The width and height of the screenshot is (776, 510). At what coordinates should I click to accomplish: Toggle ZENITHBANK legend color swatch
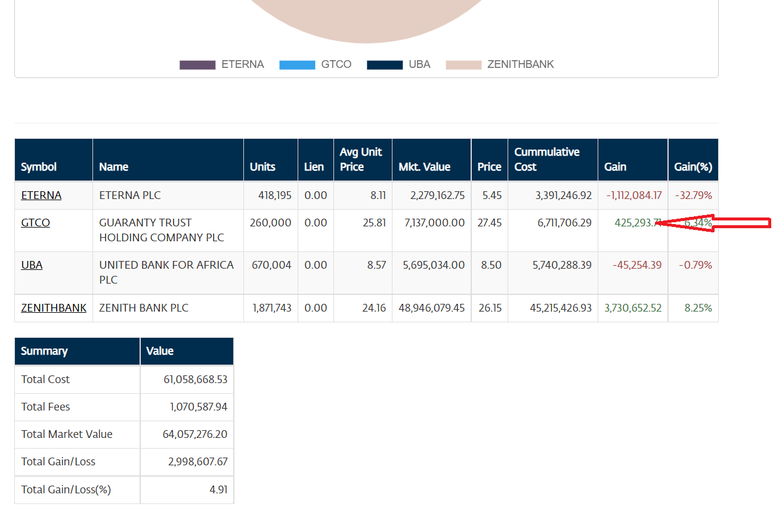pos(463,65)
